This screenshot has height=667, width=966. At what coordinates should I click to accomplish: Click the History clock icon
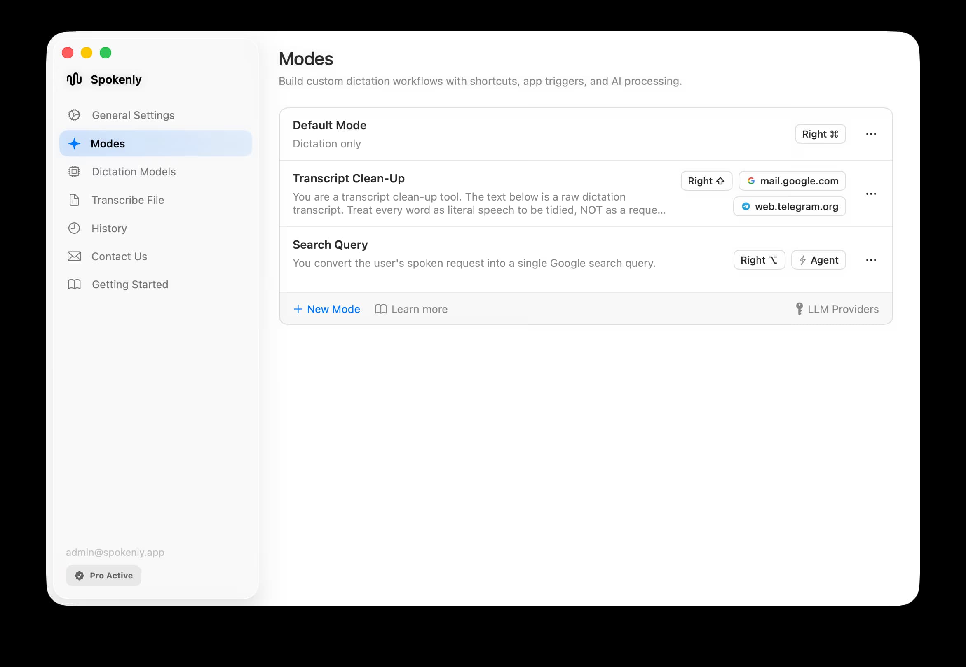click(74, 228)
